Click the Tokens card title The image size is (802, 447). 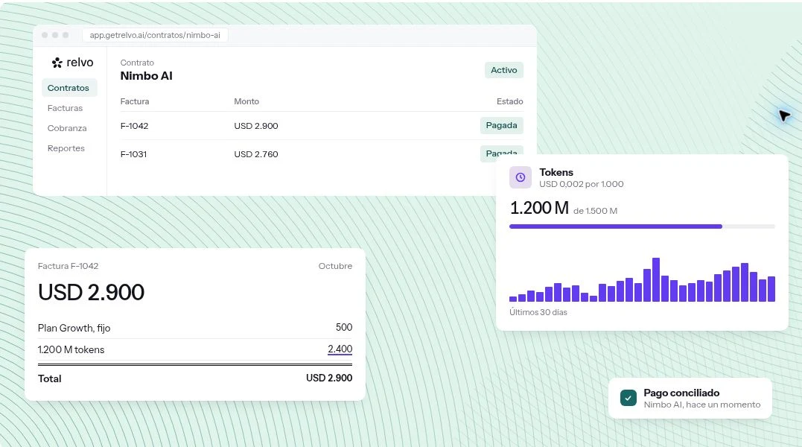point(556,172)
